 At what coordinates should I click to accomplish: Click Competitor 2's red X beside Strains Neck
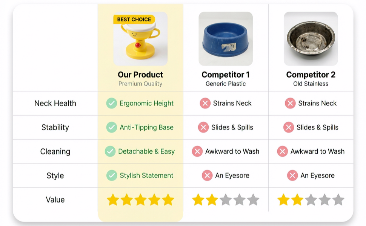pyautogui.click(x=290, y=103)
